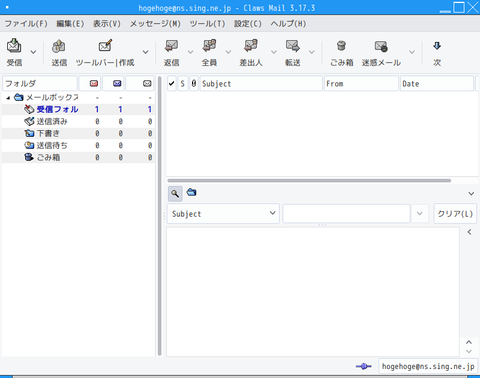This screenshot has width=480, height=378.
Task: Open the 返信 dropdown arrow
Action: point(190,52)
